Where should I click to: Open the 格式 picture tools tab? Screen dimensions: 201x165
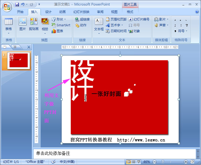click(x=130, y=12)
